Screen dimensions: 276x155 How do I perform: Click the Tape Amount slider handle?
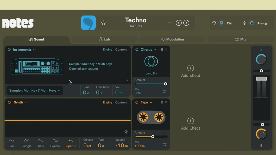tap(153, 137)
